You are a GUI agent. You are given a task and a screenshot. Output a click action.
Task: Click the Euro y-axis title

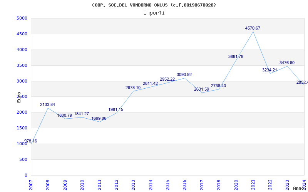19,98
